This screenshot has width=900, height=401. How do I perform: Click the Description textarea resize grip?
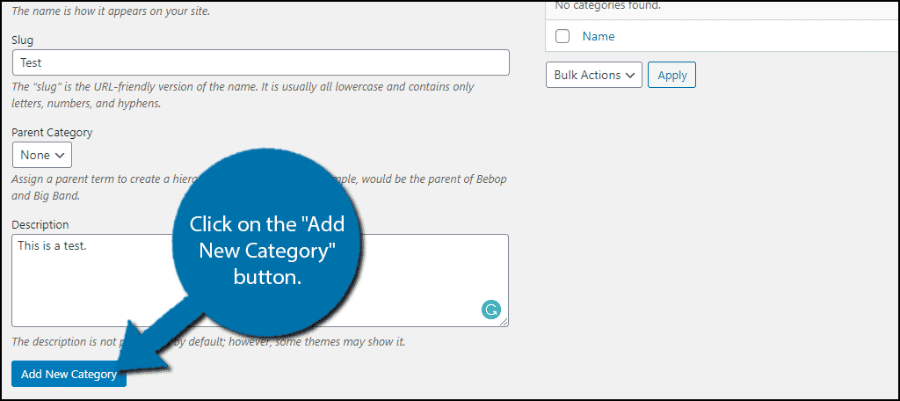point(504,322)
